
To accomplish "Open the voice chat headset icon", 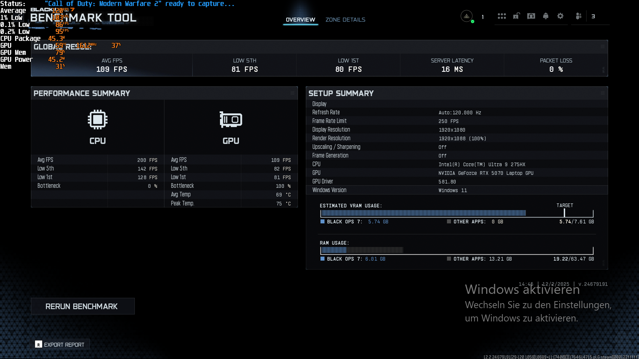I will click(x=531, y=16).
